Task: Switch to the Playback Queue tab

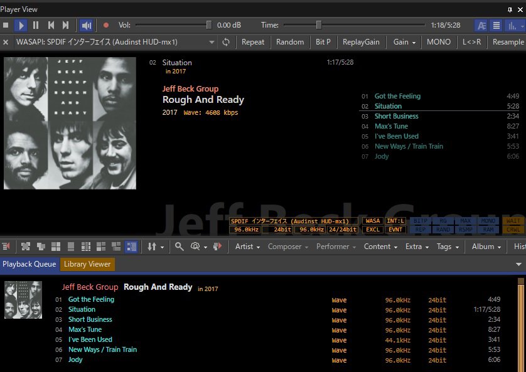Action: [29, 264]
